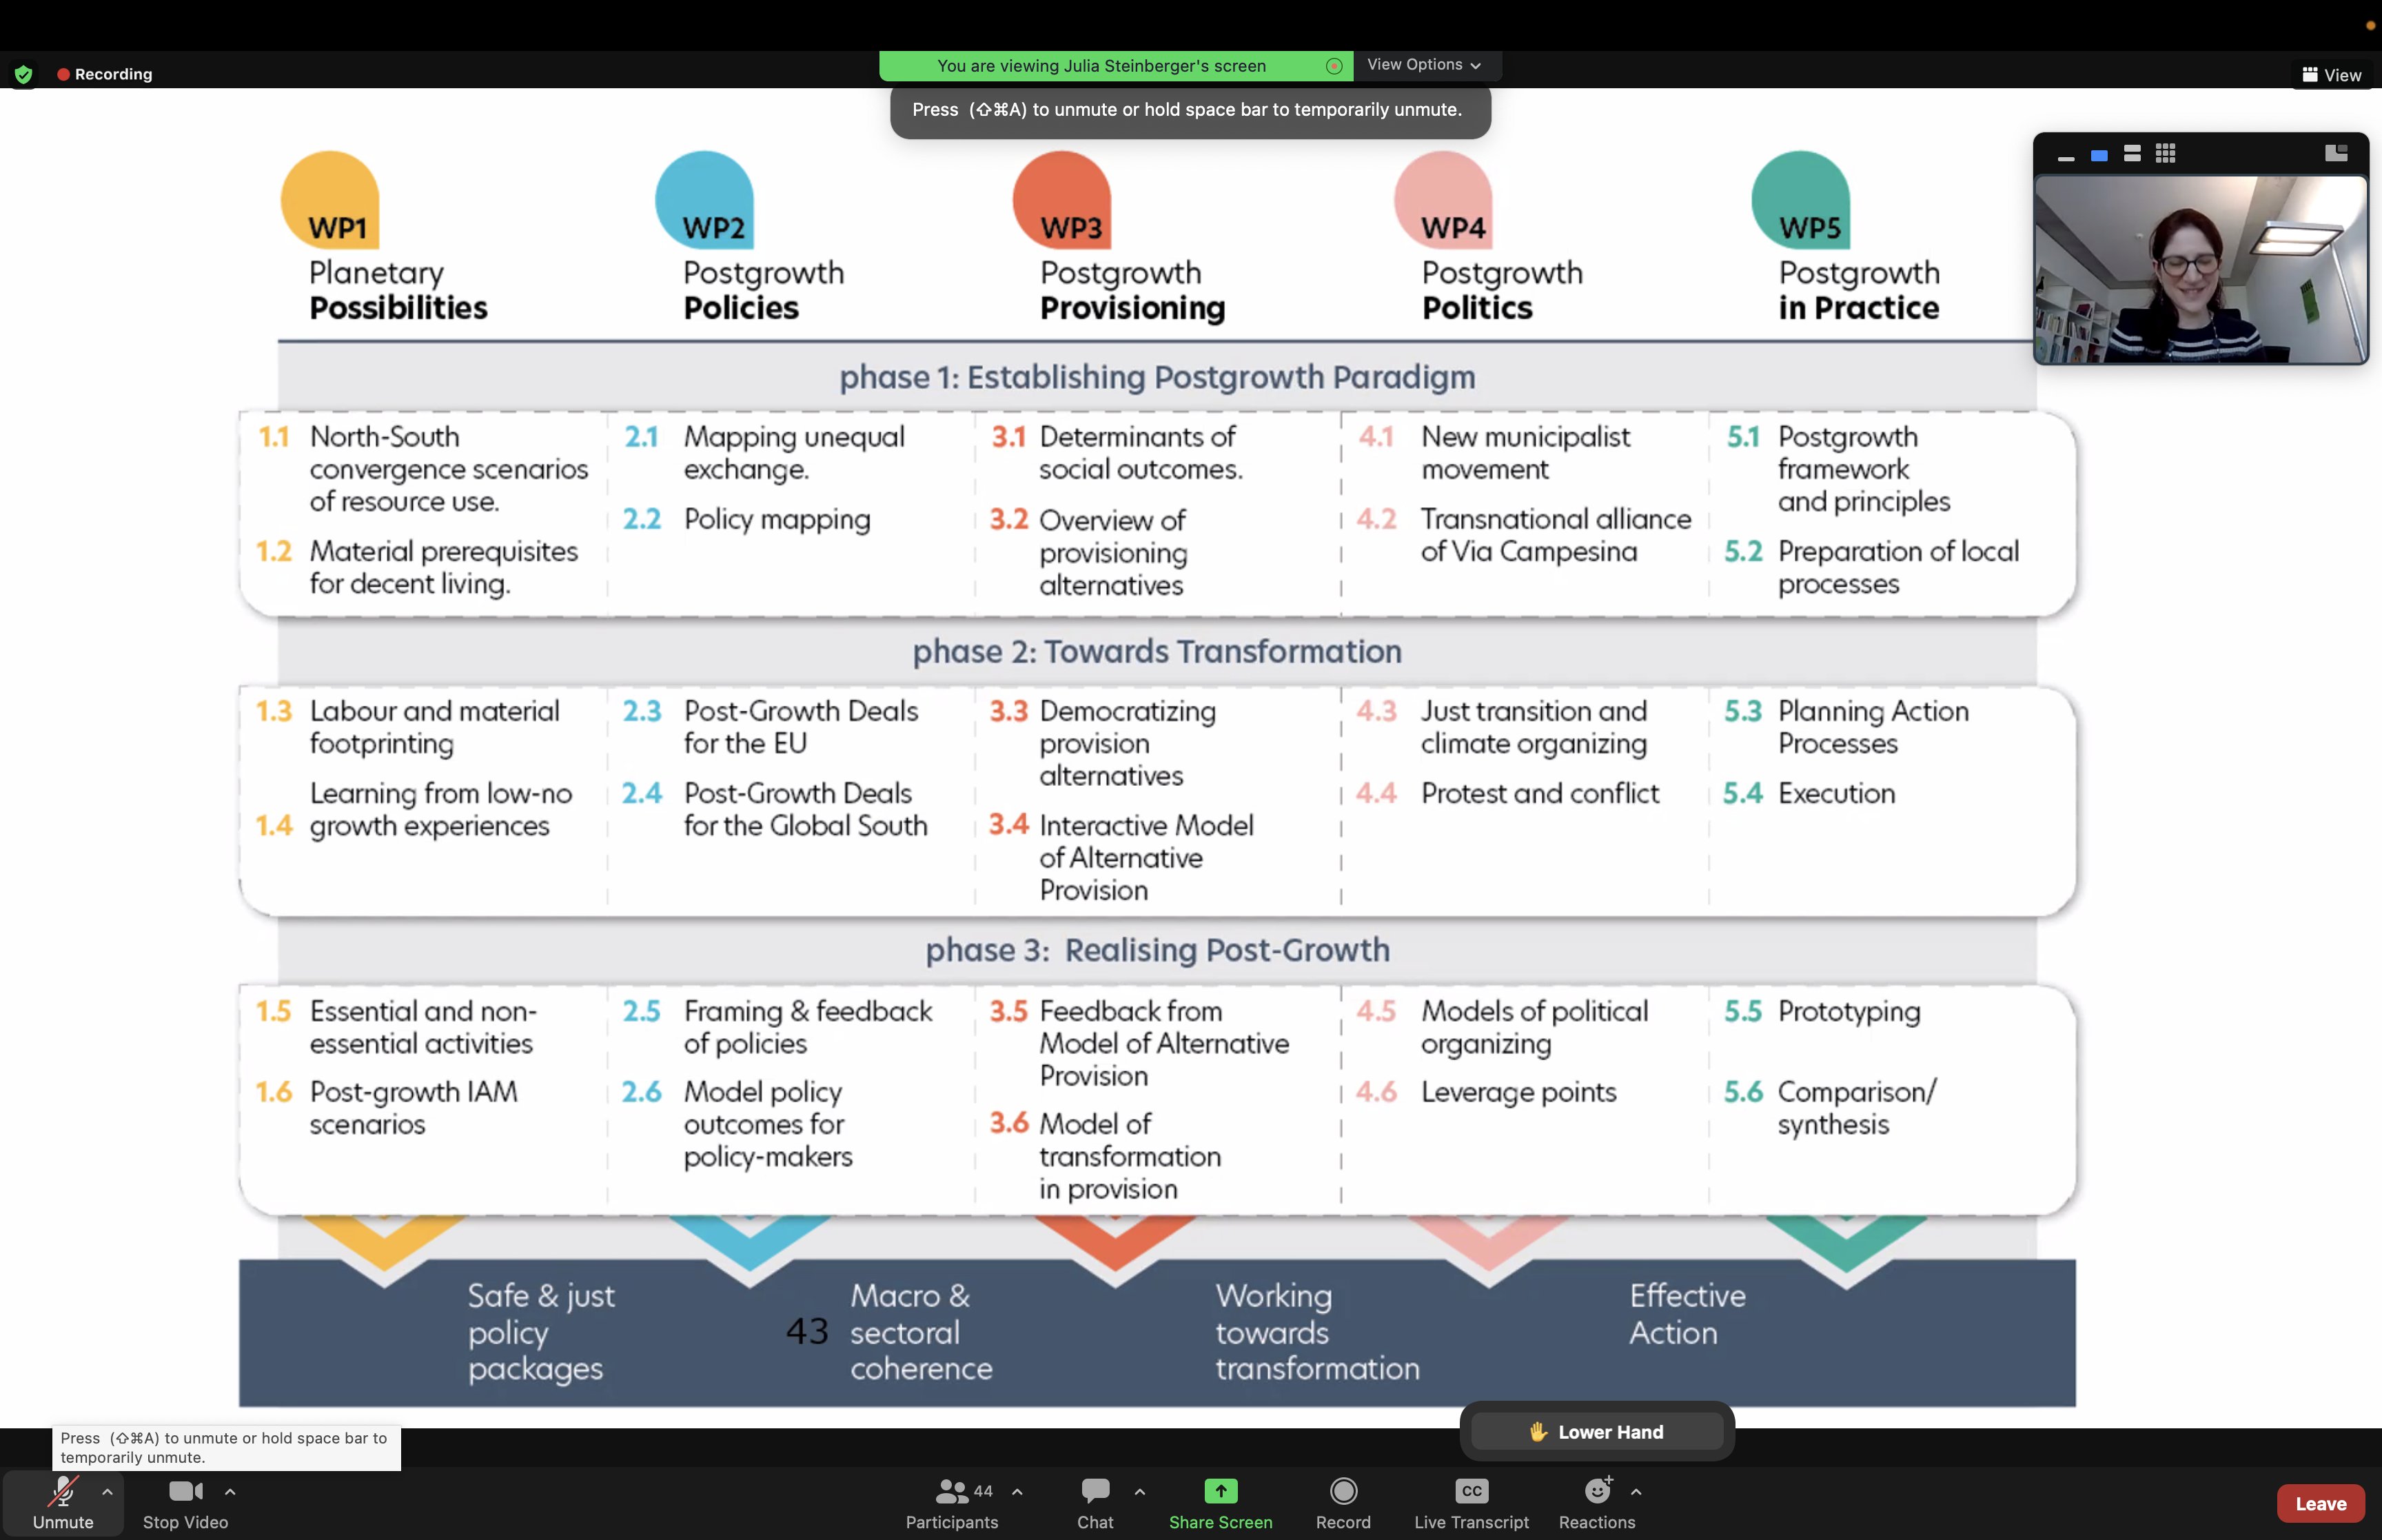Click the 'Postgrowth Provisioning' heading
This screenshot has height=1540, width=2382.
tap(1132, 290)
